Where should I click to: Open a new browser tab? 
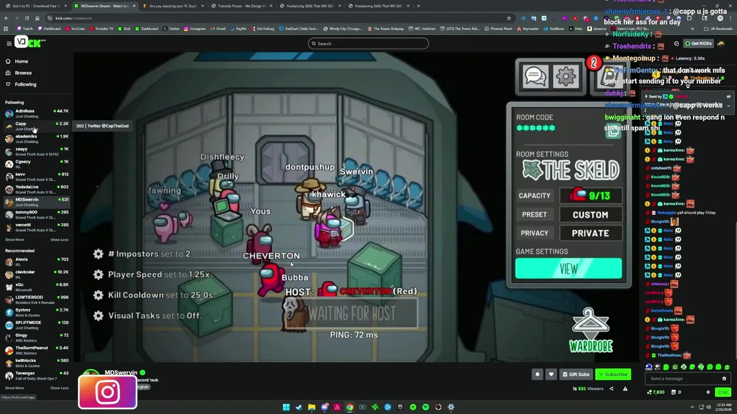419,6
